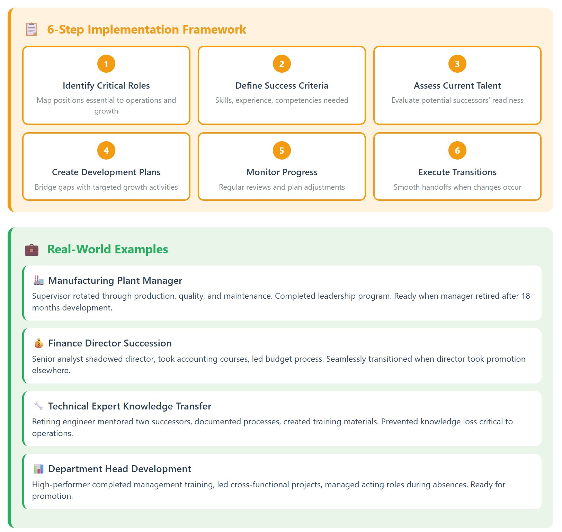
Task: Click the Monitor Progress step title
Action: [x=282, y=172]
